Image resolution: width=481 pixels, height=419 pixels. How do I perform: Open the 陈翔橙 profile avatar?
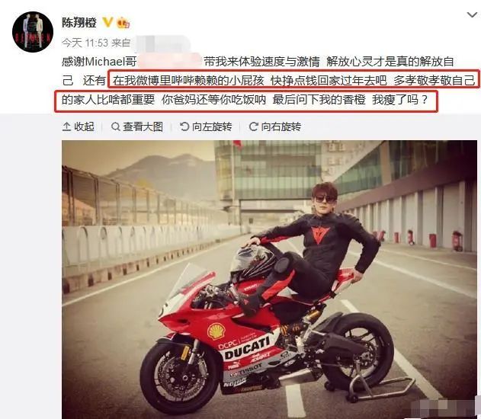[x=33, y=32]
